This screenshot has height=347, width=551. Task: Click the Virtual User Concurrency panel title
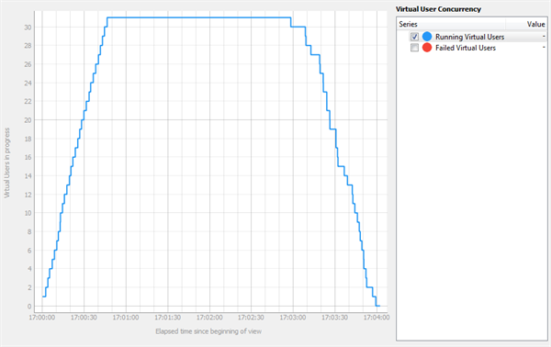pos(438,9)
